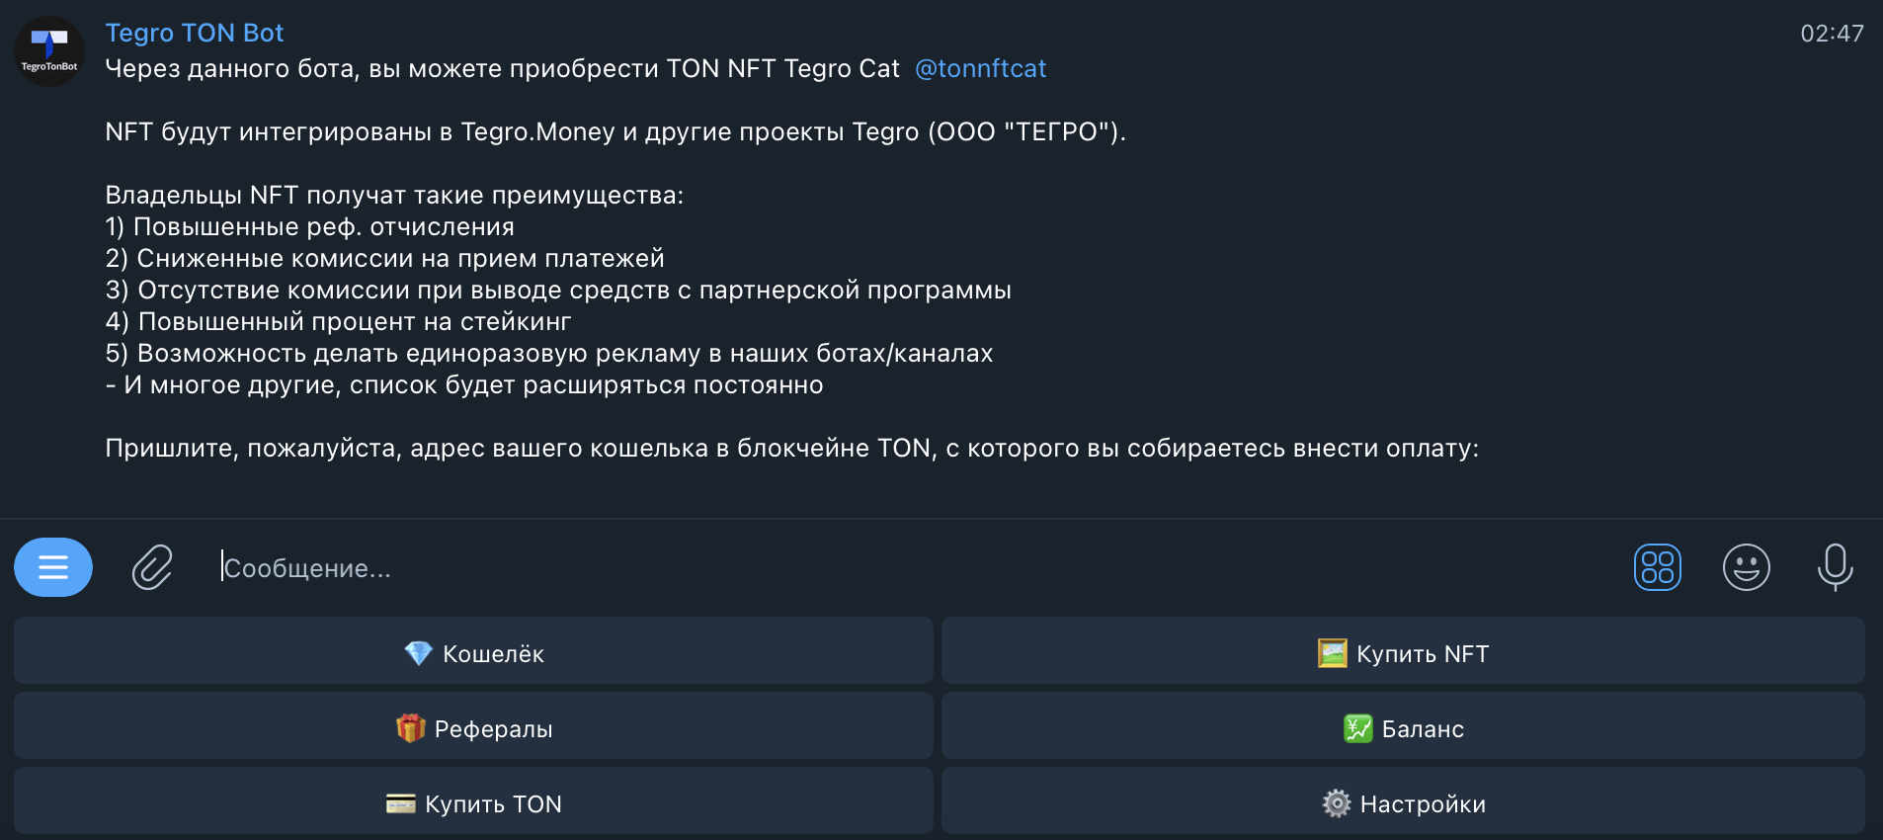Open the Tegro TON Bot sender name
The width and height of the screenshot is (1883, 840).
click(195, 34)
